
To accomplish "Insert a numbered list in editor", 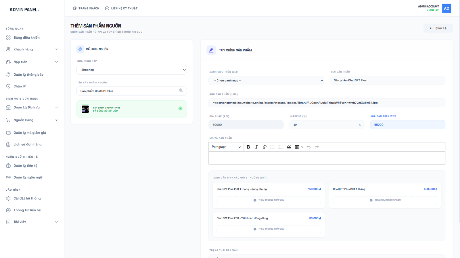I will point(281,147).
